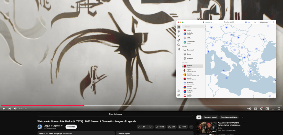Image resolution: width=283 pixels, height=135 pixels.
Task: Select the All filter chip
Action: pyautogui.click(x=199, y=118)
